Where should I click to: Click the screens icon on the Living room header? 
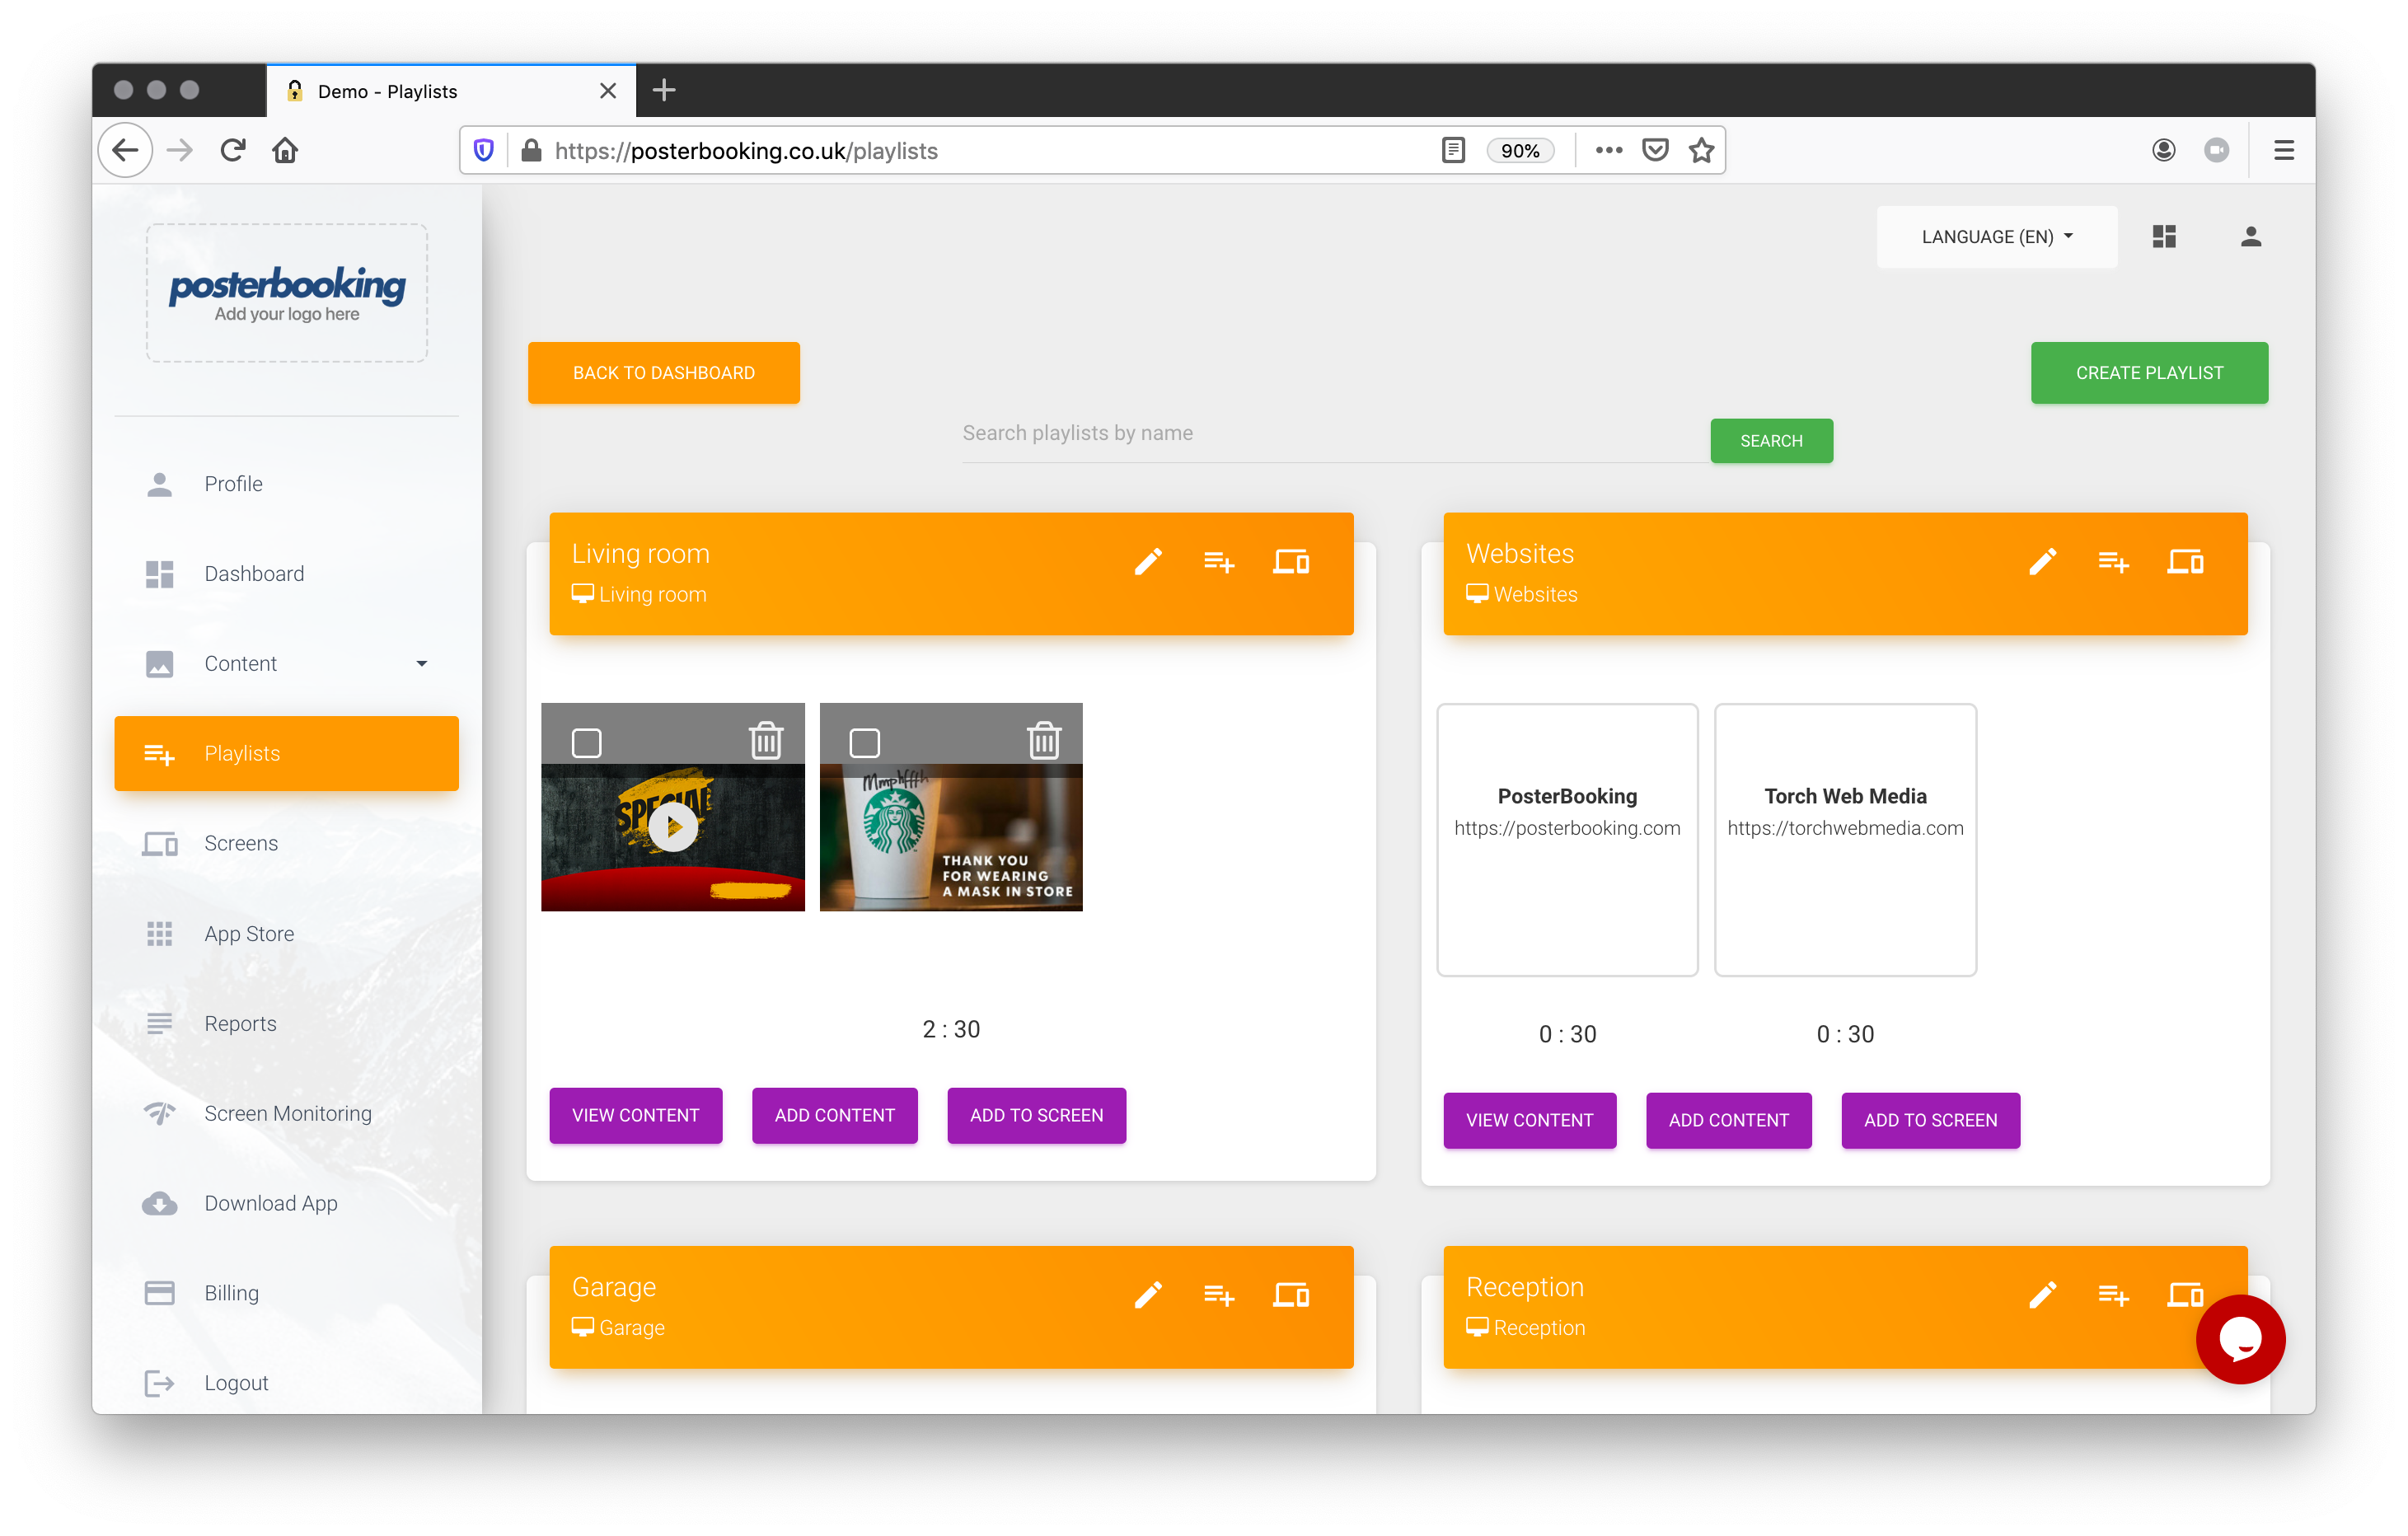coord(1291,562)
